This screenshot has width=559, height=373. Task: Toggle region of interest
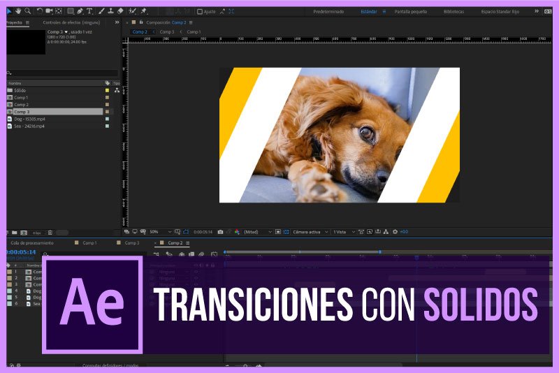point(278,232)
